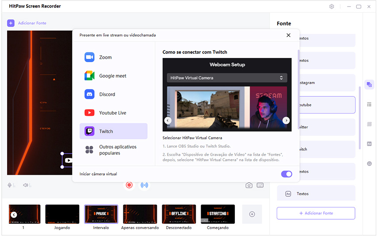378x237 pixels.
Task: Select the Começando scene thumbnail
Action: tap(218, 214)
